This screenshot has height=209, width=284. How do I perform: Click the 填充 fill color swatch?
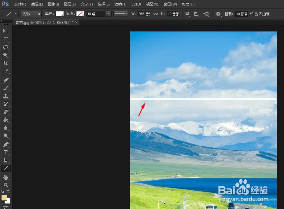click(x=59, y=13)
